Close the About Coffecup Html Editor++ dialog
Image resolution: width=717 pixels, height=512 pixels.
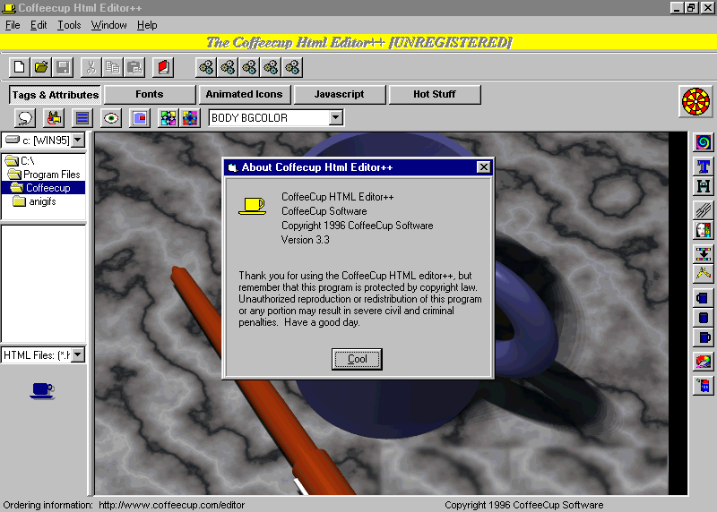pos(483,167)
